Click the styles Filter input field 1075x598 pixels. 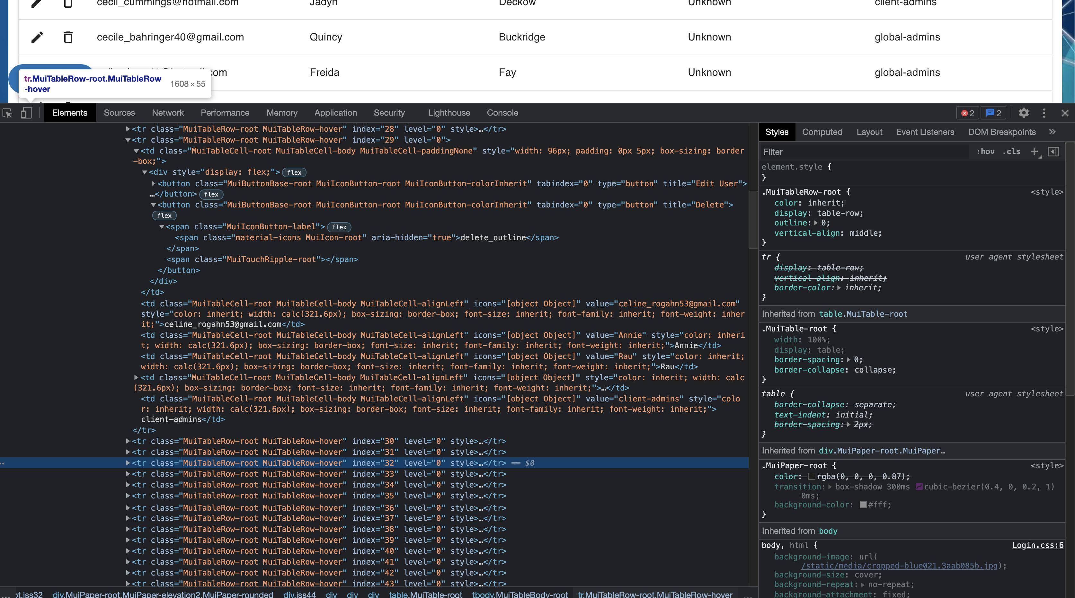click(x=864, y=152)
